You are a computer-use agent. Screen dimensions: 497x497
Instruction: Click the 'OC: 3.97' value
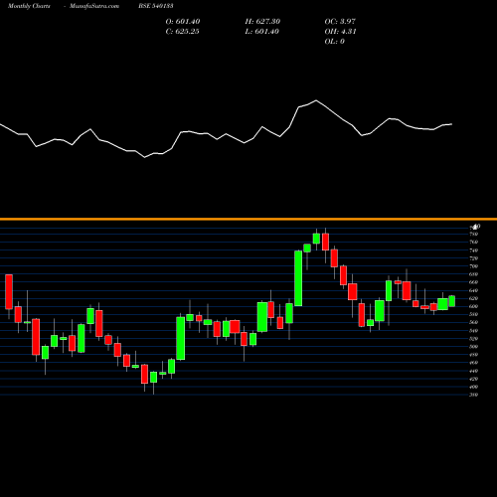click(340, 22)
